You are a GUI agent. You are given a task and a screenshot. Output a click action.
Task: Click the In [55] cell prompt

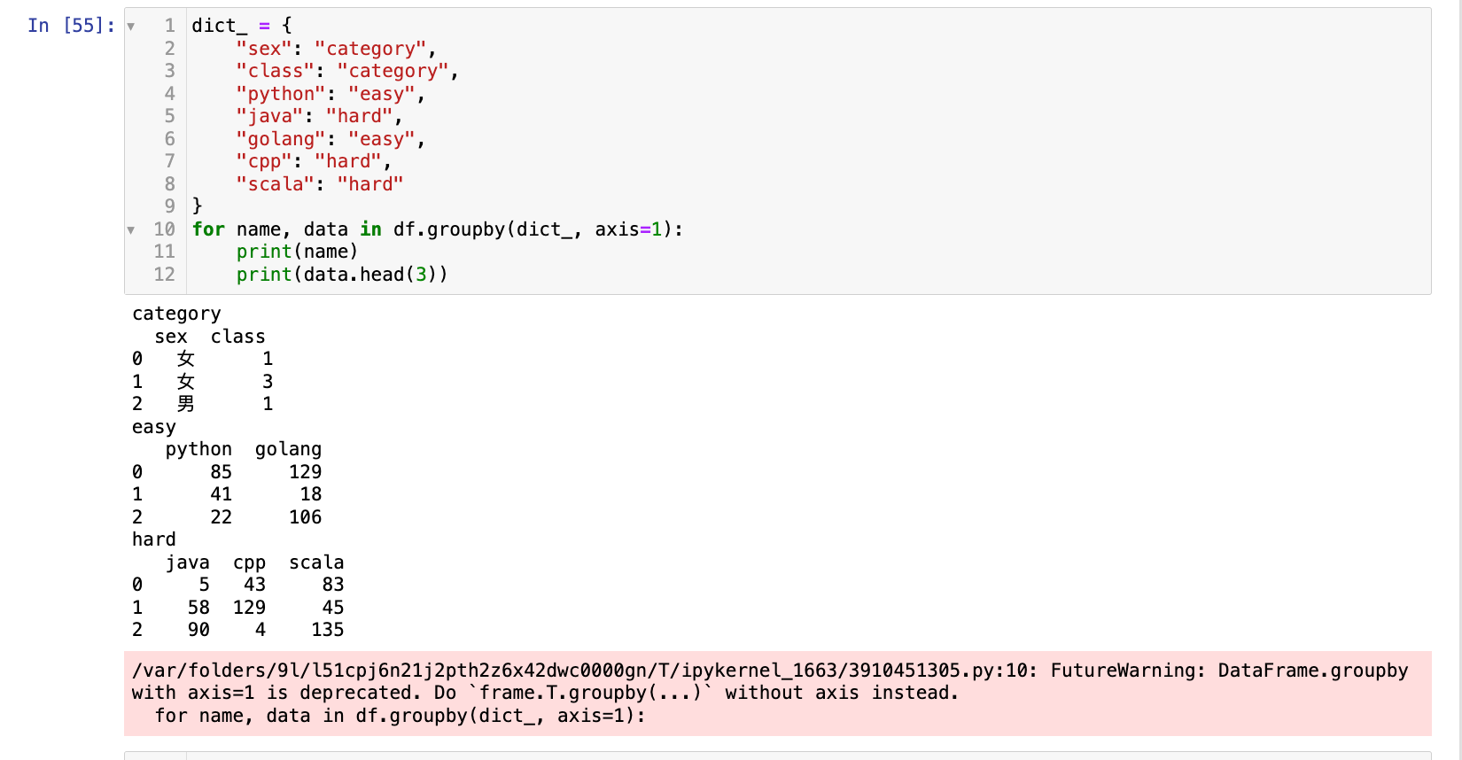(71, 26)
